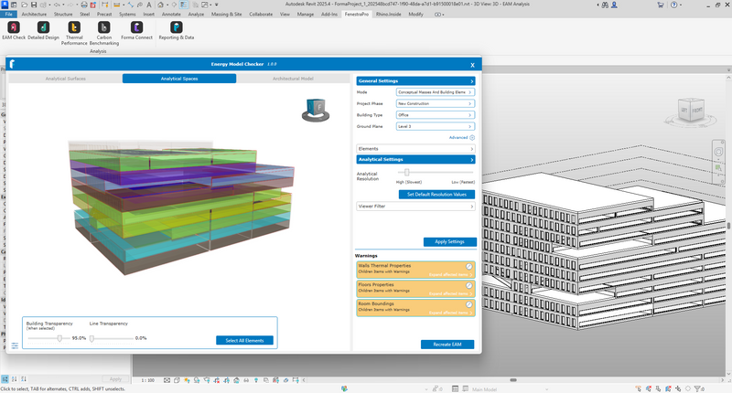
Task: Click the shopping cart icon in title bar
Action: (x=661, y=5)
